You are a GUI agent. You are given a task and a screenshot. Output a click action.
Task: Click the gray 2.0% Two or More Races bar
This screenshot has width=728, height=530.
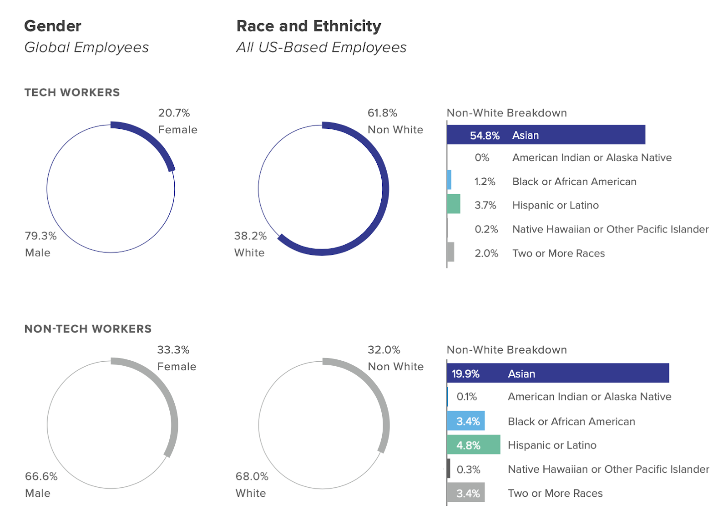pos(450,252)
